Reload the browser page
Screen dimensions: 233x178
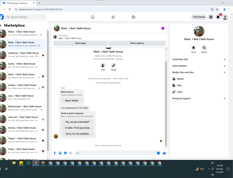pos(10,9)
